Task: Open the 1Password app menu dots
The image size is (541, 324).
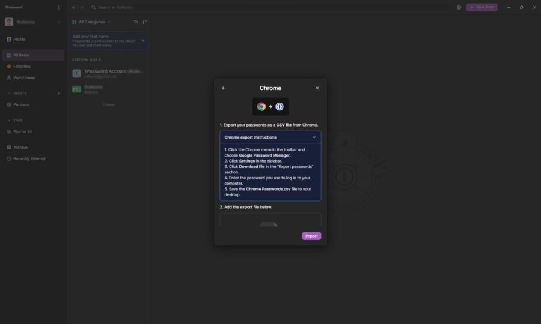Action: tap(58, 7)
